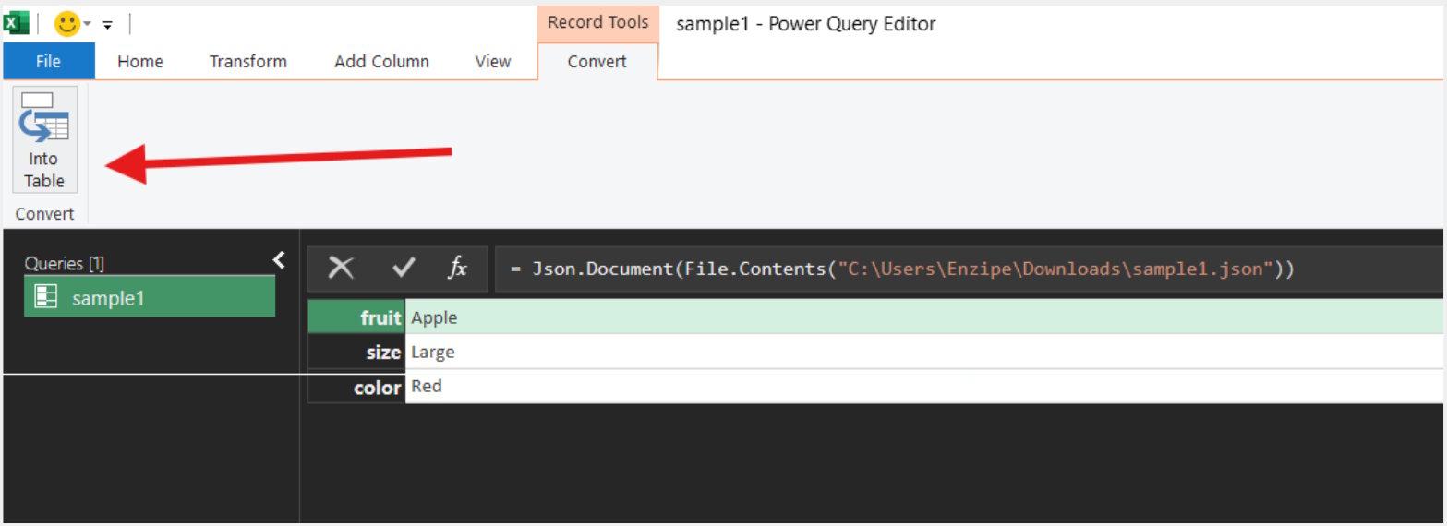This screenshot has height=526, width=1447.
Task: Select the fruit field name cell
Action: [x=356, y=317]
